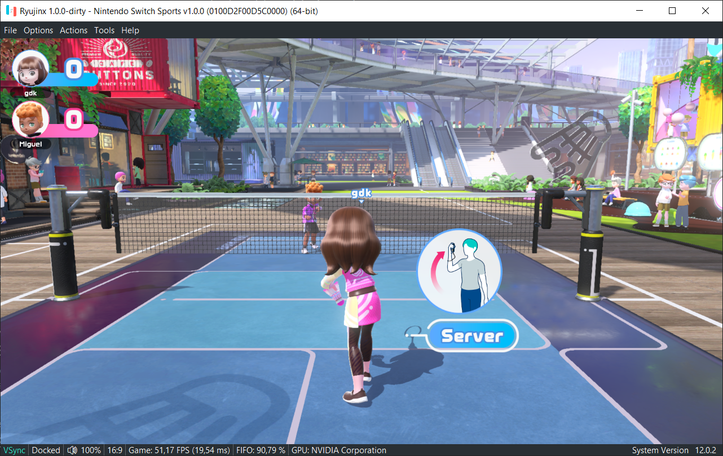
Task: Open the File menu
Action: pyautogui.click(x=10, y=30)
